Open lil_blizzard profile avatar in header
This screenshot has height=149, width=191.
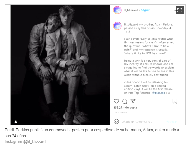coord(117,10)
